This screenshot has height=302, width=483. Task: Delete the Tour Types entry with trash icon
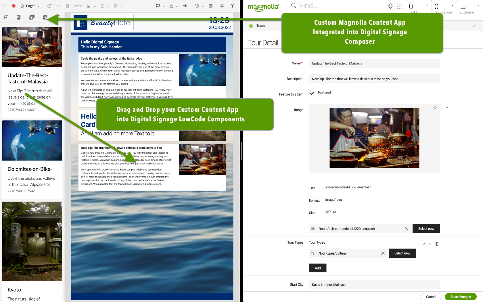click(x=437, y=244)
